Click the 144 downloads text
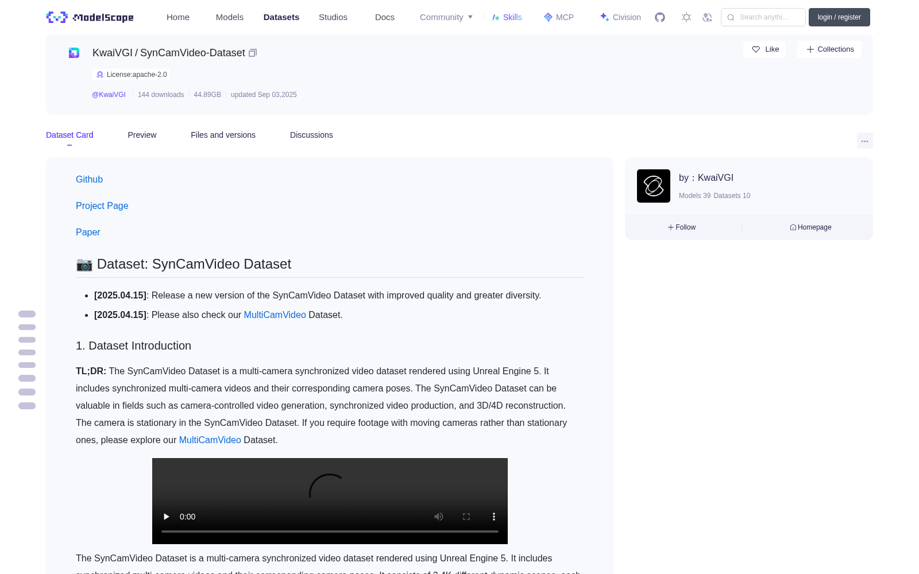 click(x=161, y=95)
